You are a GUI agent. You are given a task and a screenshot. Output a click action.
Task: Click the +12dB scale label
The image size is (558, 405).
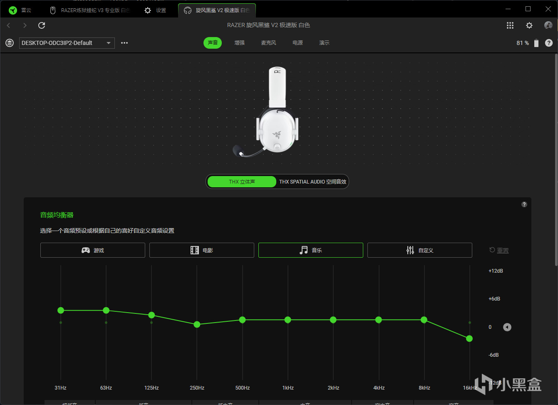[x=496, y=271]
